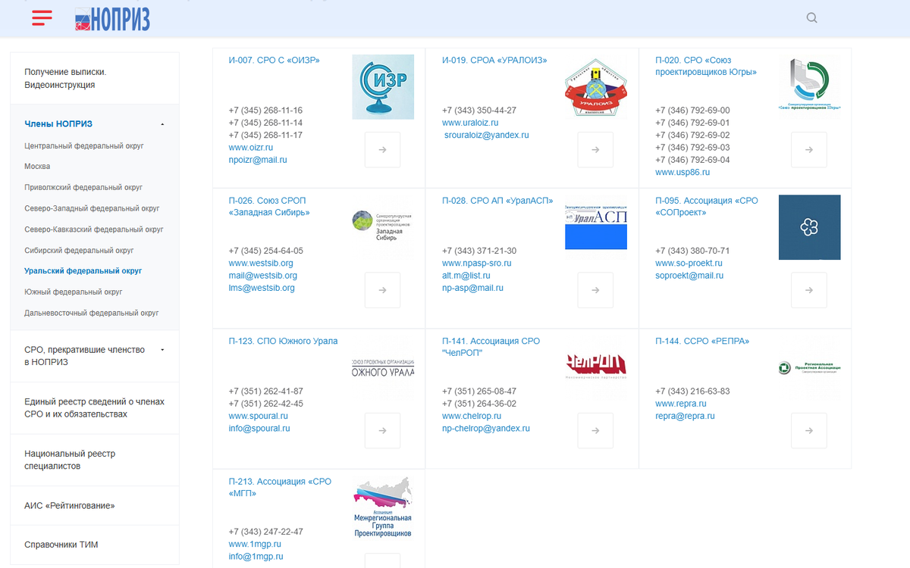
Task: Click the УРАЛОИЗ emblem logo
Action: click(596, 89)
